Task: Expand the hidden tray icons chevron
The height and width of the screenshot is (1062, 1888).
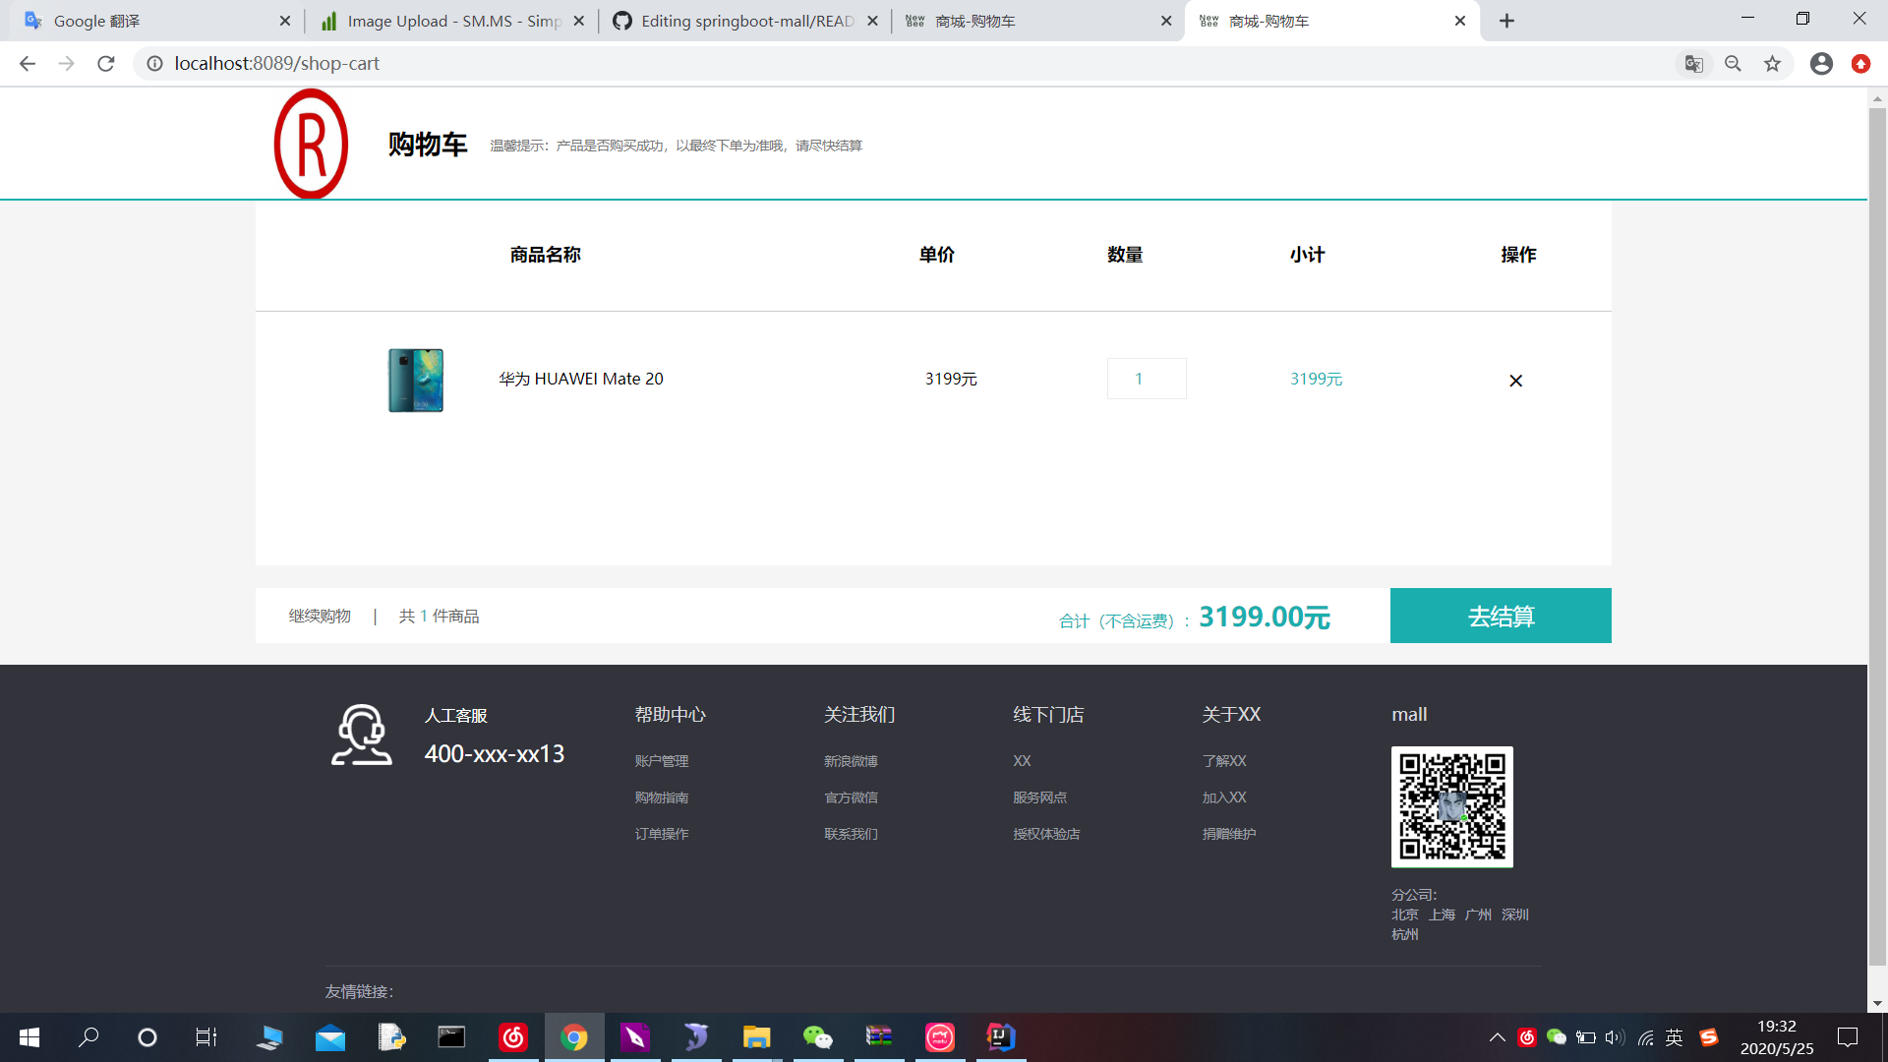Action: coord(1498,1037)
